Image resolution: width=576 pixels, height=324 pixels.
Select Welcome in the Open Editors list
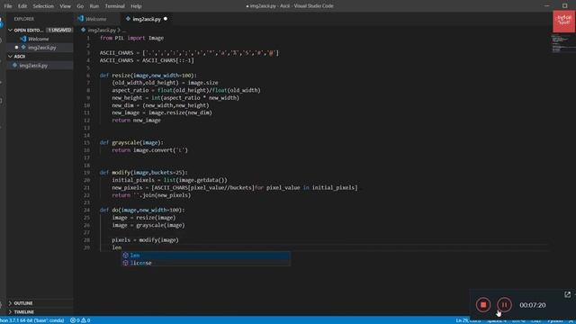pyautogui.click(x=38, y=39)
